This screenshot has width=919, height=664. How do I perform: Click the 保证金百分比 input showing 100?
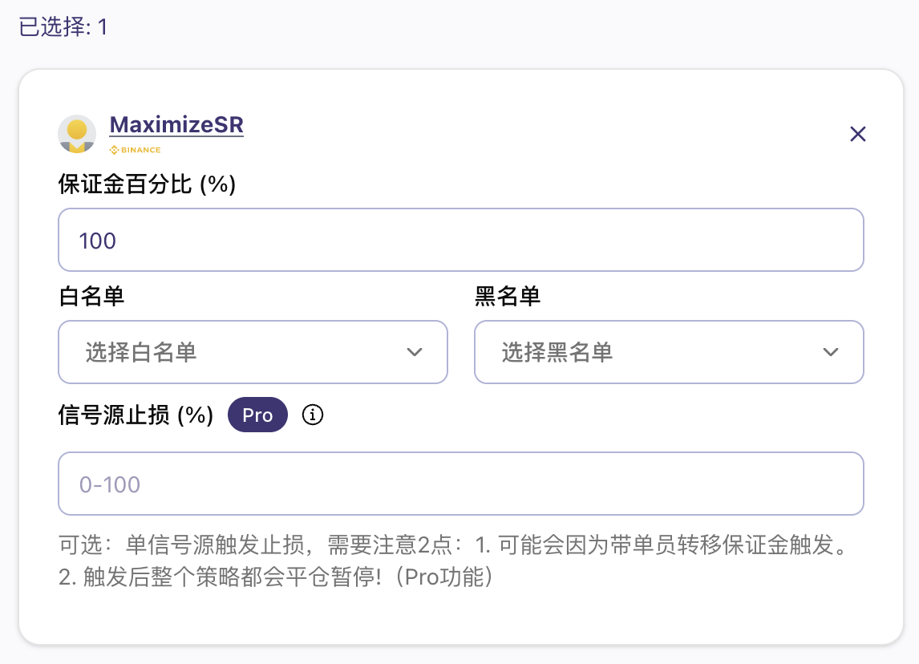[460, 239]
